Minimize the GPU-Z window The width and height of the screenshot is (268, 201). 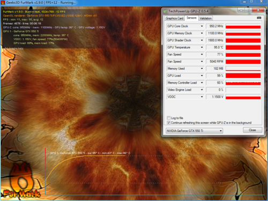click(241, 10)
